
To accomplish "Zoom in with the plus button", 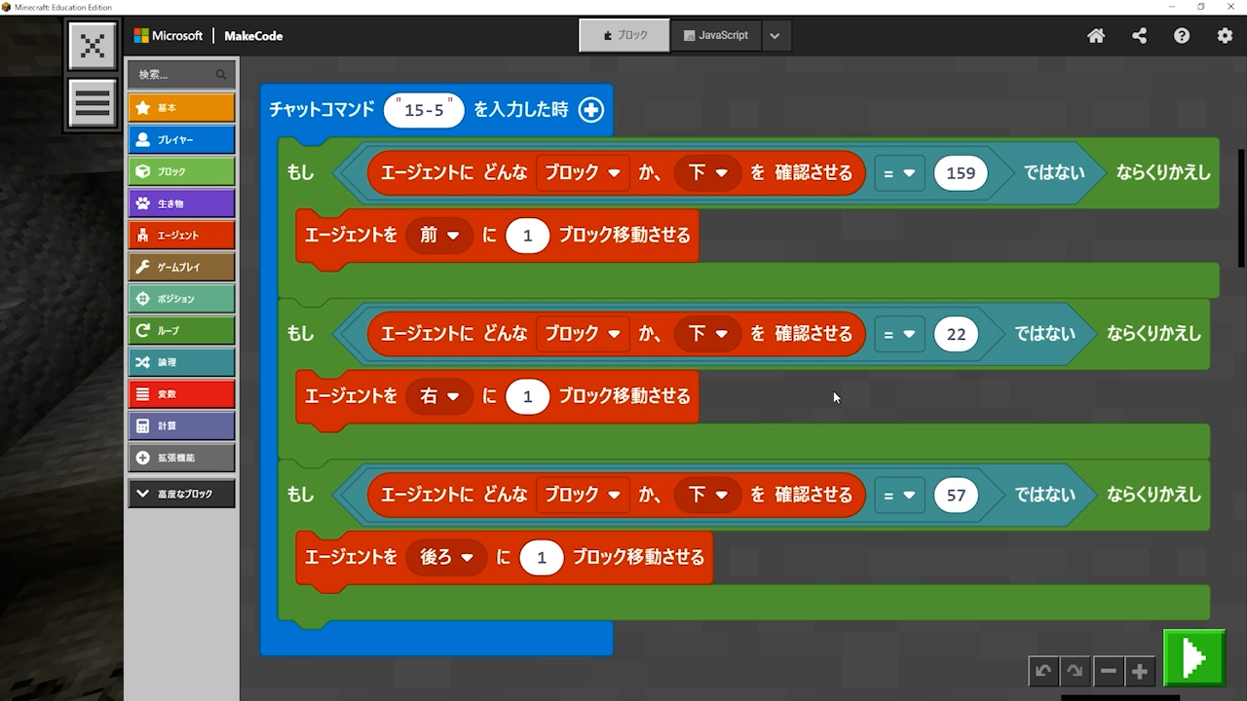I will (x=1139, y=671).
